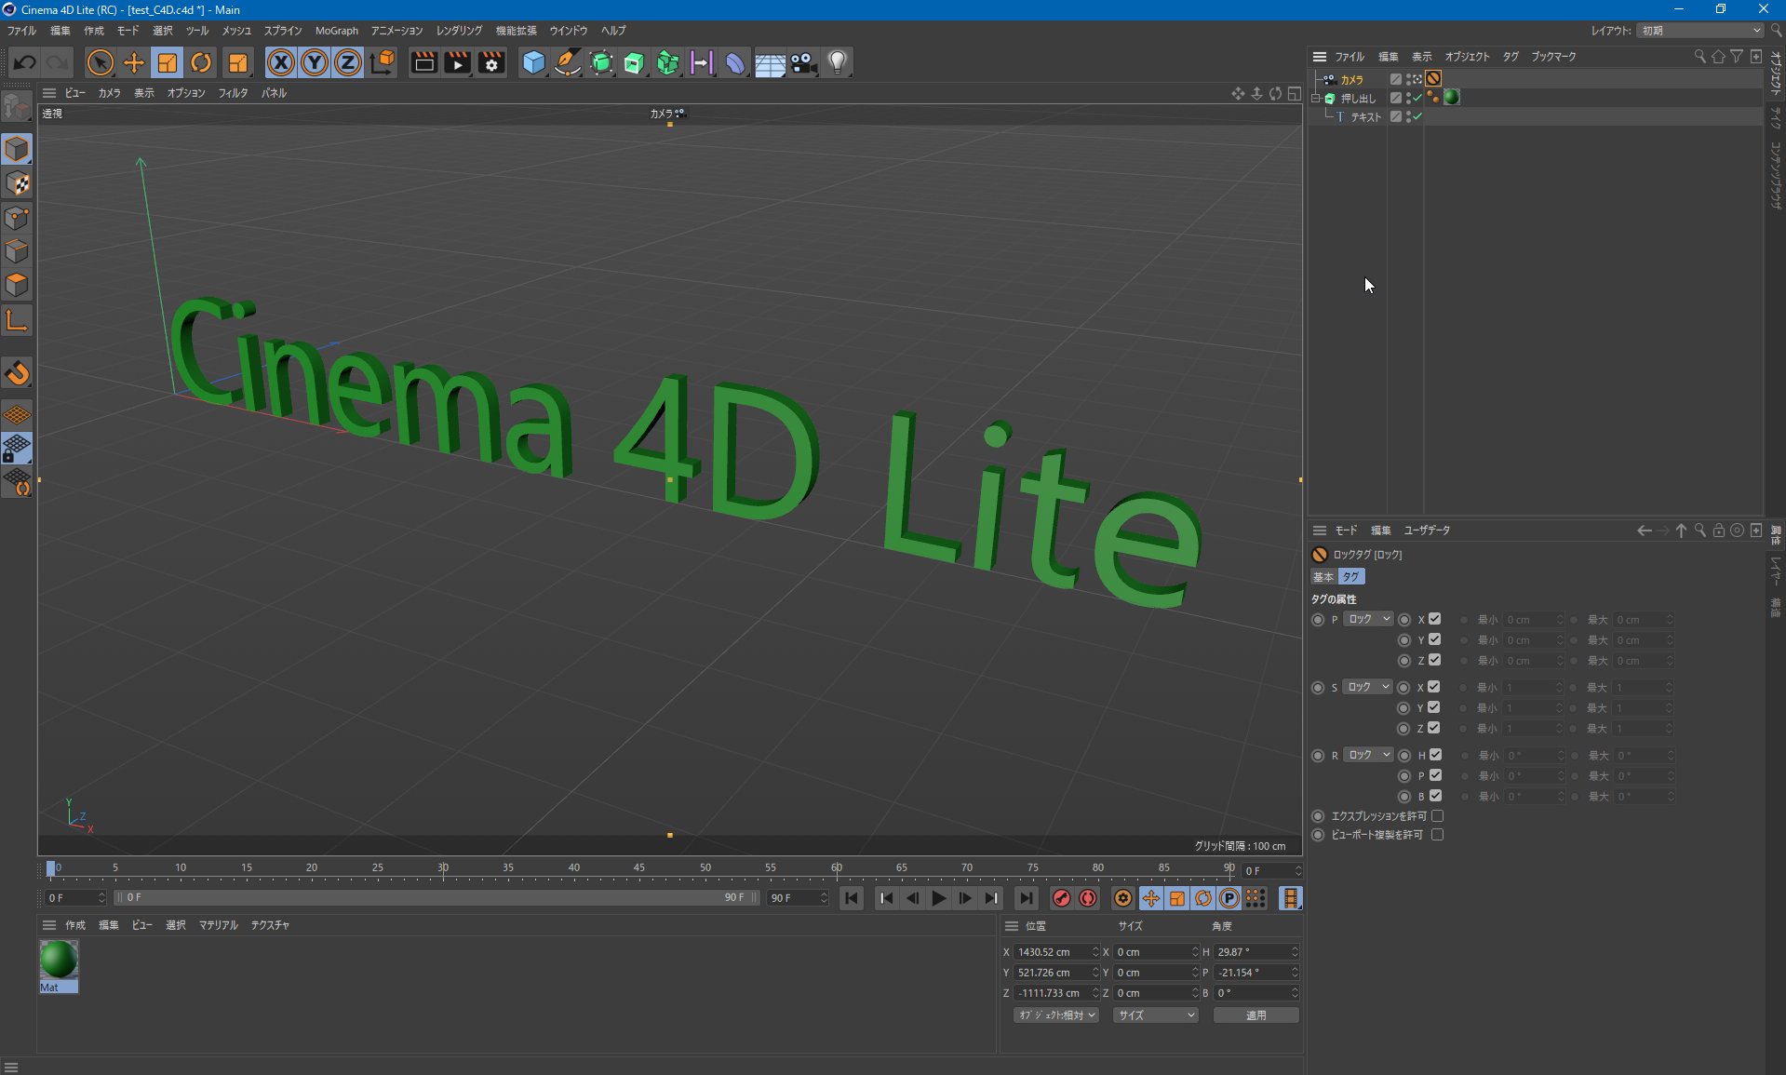
Task: Uncheck the rotation H lock checkbox
Action: point(1435,755)
